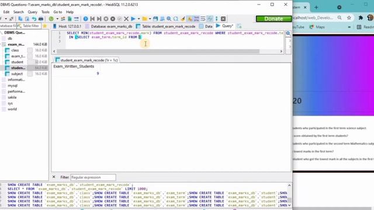This screenshot has height=210, width=374.
Task: Switch to the Host: 127.0.0.1 tab
Action: click(67, 26)
